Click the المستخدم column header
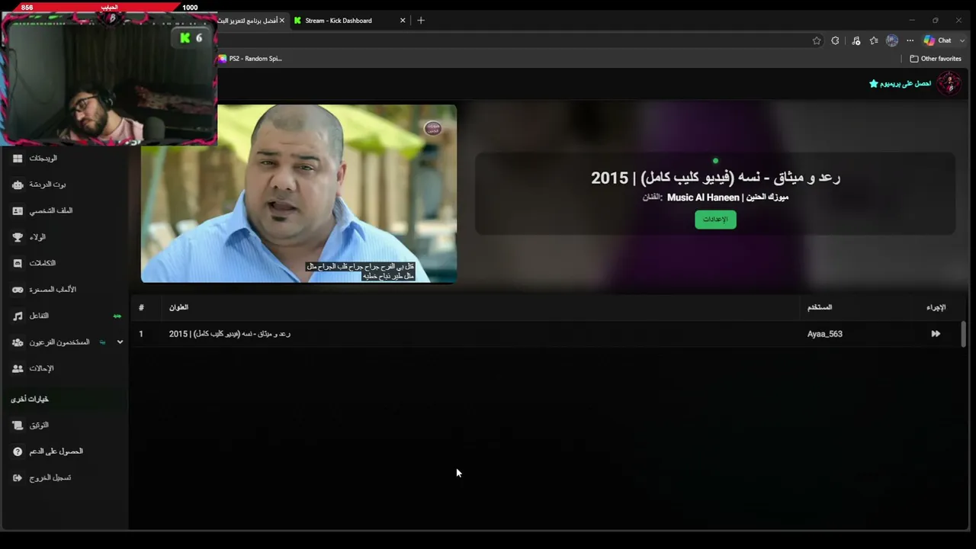Image resolution: width=976 pixels, height=549 pixels. 820,307
